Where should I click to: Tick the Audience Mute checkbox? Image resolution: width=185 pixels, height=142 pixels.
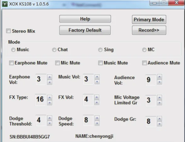(x=144, y=63)
